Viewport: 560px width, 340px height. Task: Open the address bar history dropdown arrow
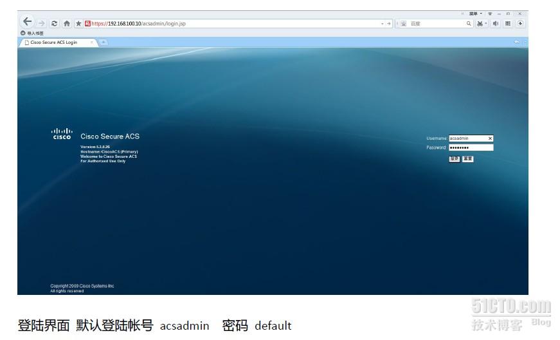point(382,24)
